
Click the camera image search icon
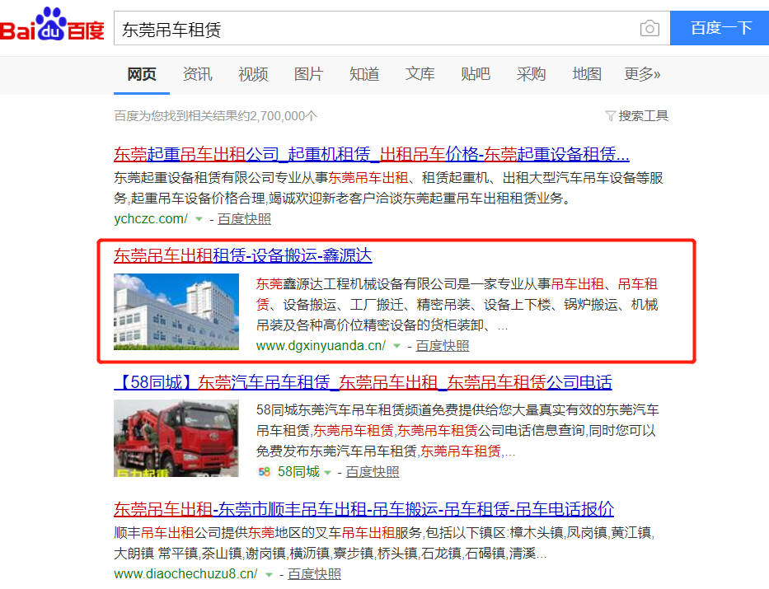click(x=649, y=29)
